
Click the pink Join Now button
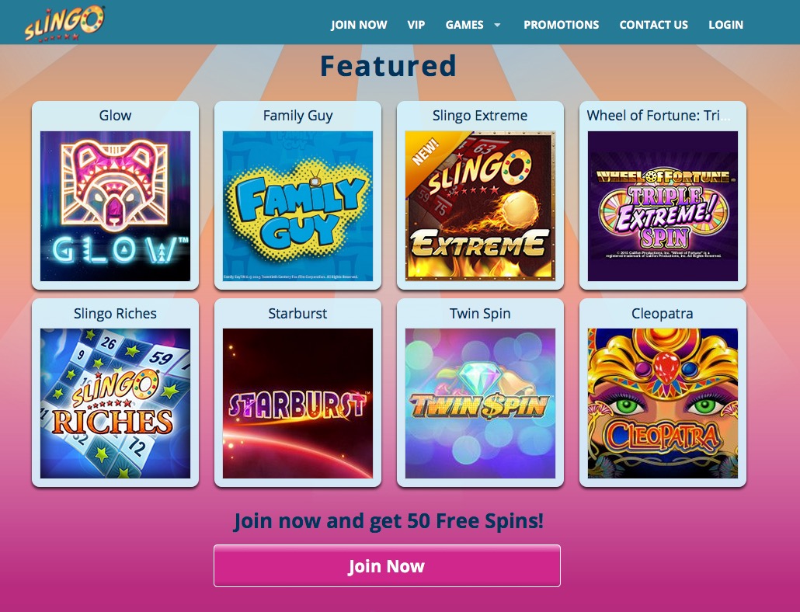click(387, 565)
